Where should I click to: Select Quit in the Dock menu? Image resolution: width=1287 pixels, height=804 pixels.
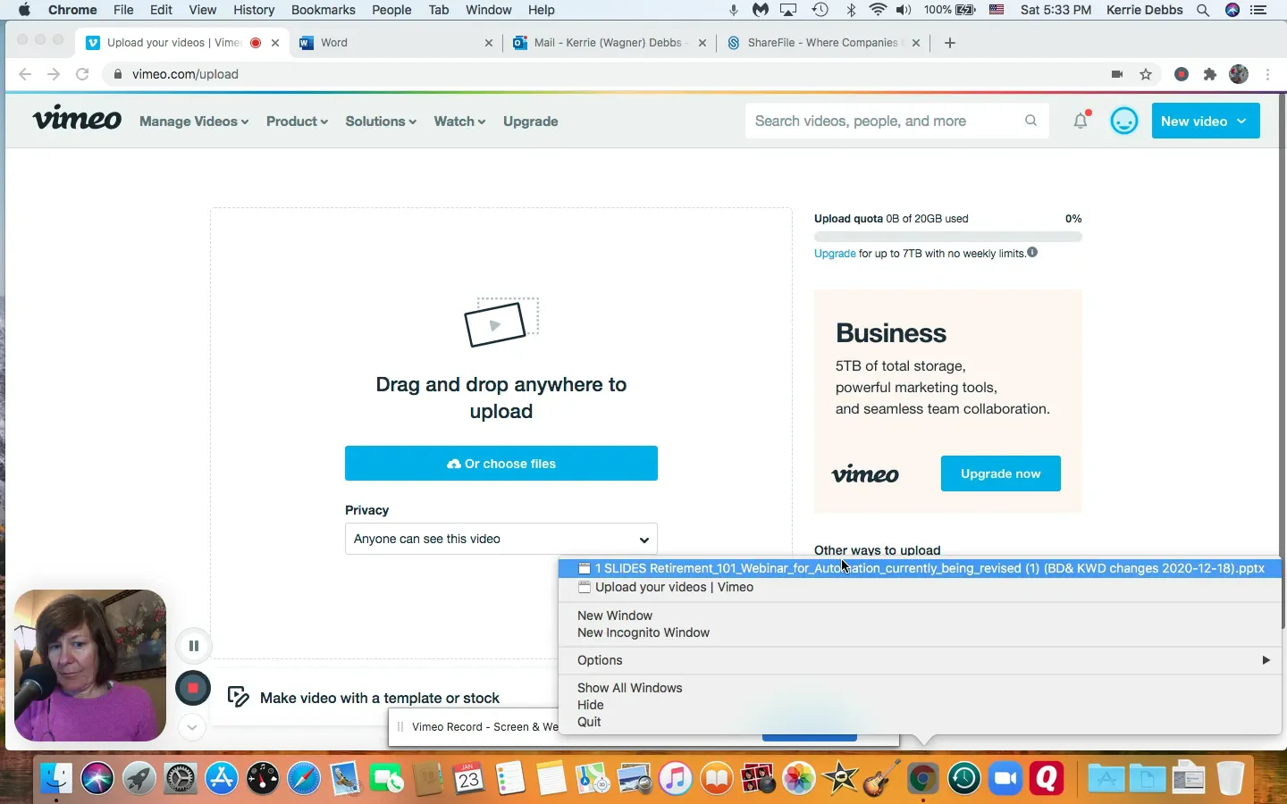[921, 722]
